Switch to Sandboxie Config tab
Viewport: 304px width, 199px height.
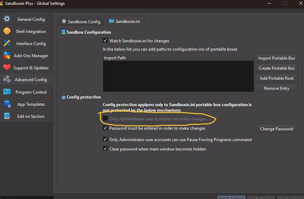click(81, 21)
